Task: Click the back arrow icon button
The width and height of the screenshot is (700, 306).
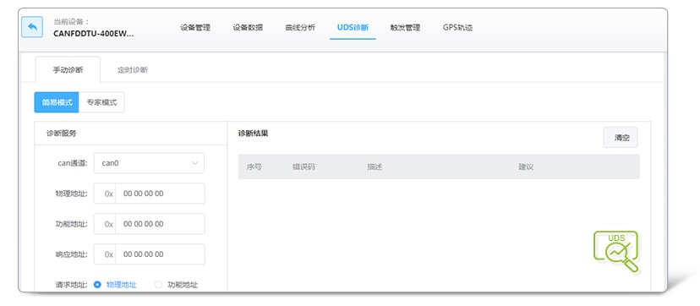Action: (32, 27)
